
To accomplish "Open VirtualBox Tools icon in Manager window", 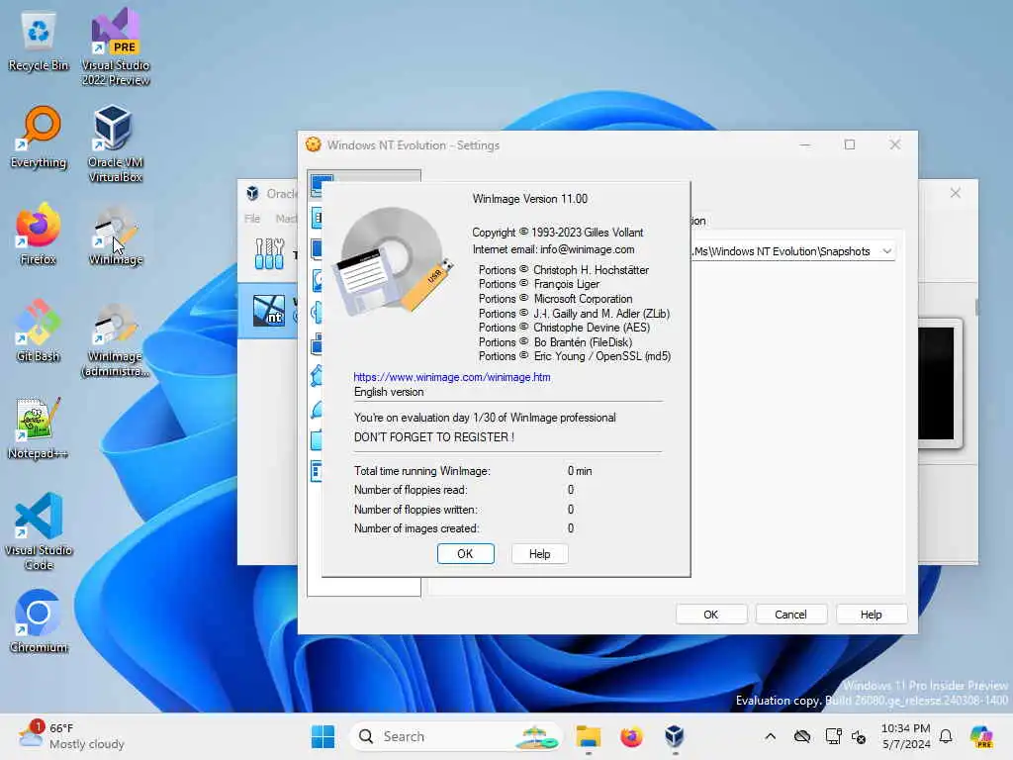I will pyautogui.click(x=269, y=253).
